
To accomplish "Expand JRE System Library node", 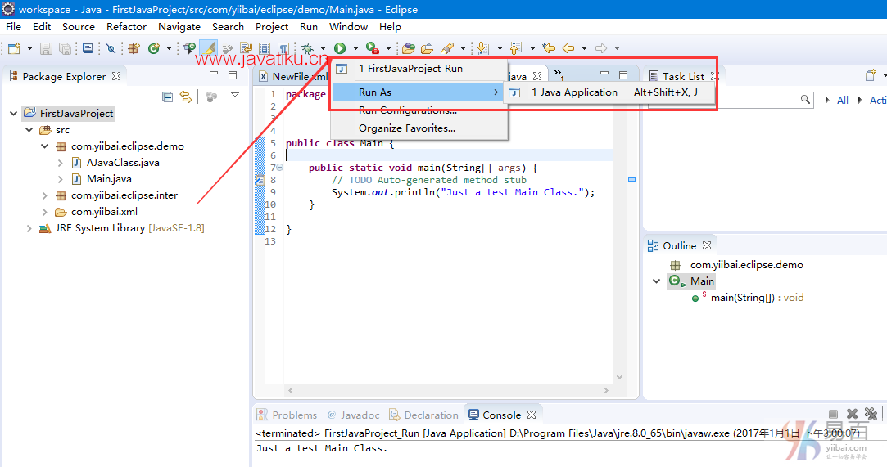I will click(29, 228).
